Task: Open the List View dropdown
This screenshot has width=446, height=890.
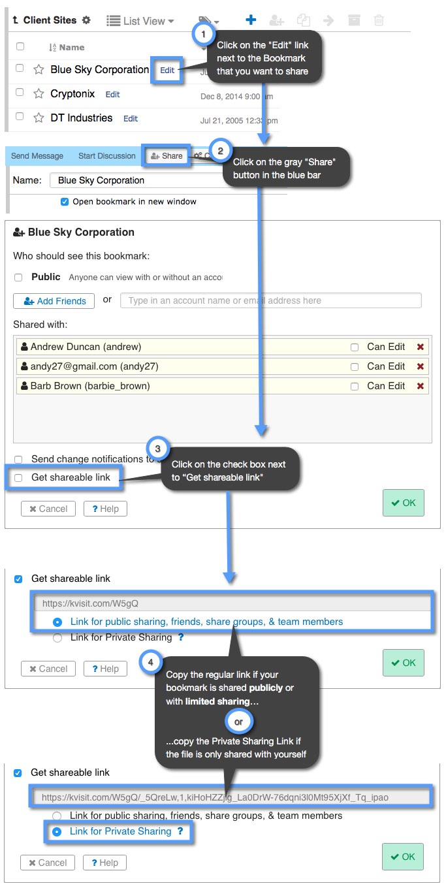Action: pyautogui.click(x=140, y=20)
